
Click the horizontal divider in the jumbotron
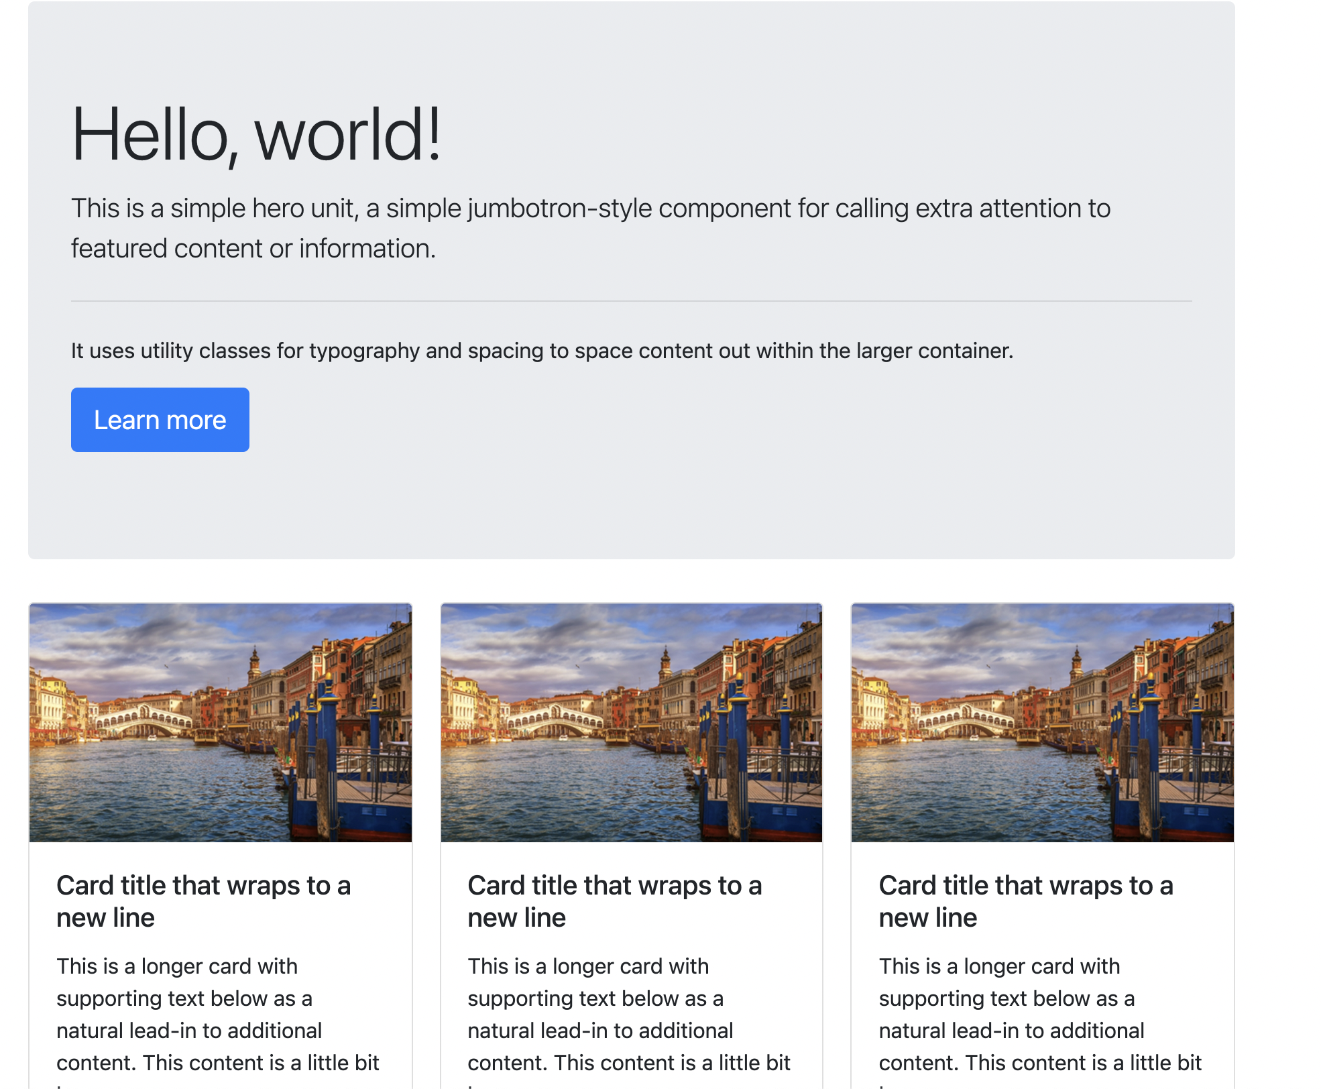pyautogui.click(x=631, y=301)
